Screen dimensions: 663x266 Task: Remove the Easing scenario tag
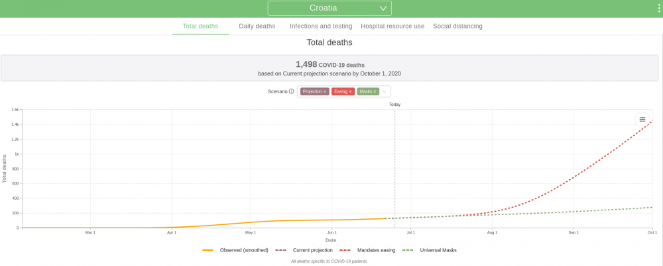pos(350,91)
